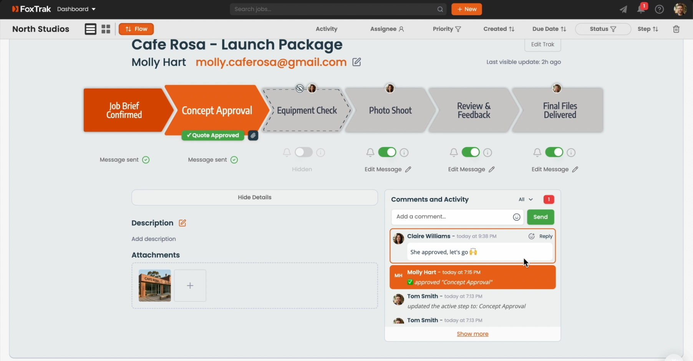Select the Concept Approval step
Image resolution: width=693 pixels, height=361 pixels.
tap(217, 110)
